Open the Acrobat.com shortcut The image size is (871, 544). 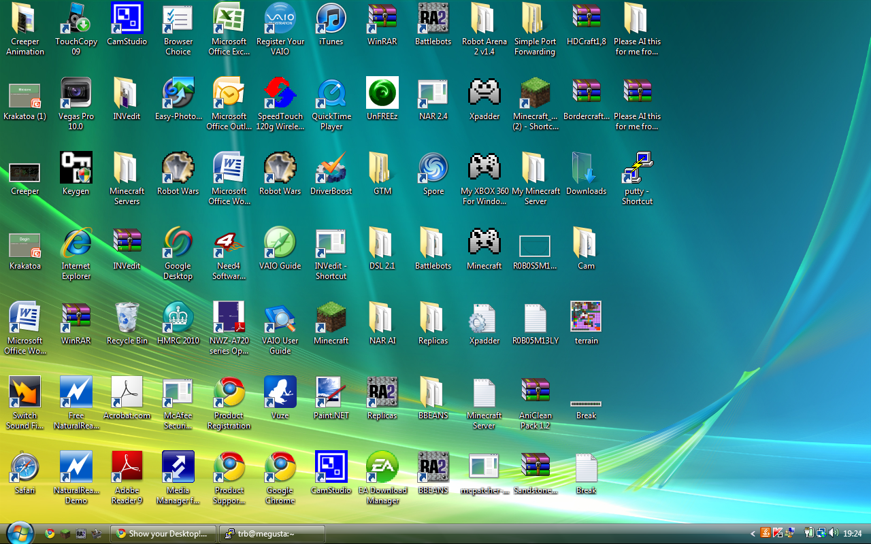click(127, 392)
